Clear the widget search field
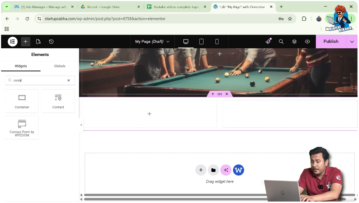Viewport: 359px width, 203px height. coord(68,80)
